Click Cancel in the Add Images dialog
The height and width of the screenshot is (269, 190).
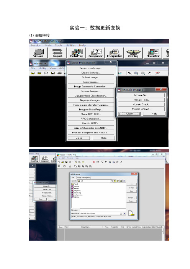click(131, 188)
